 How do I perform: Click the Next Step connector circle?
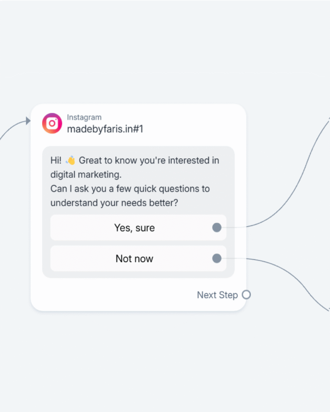click(x=246, y=295)
